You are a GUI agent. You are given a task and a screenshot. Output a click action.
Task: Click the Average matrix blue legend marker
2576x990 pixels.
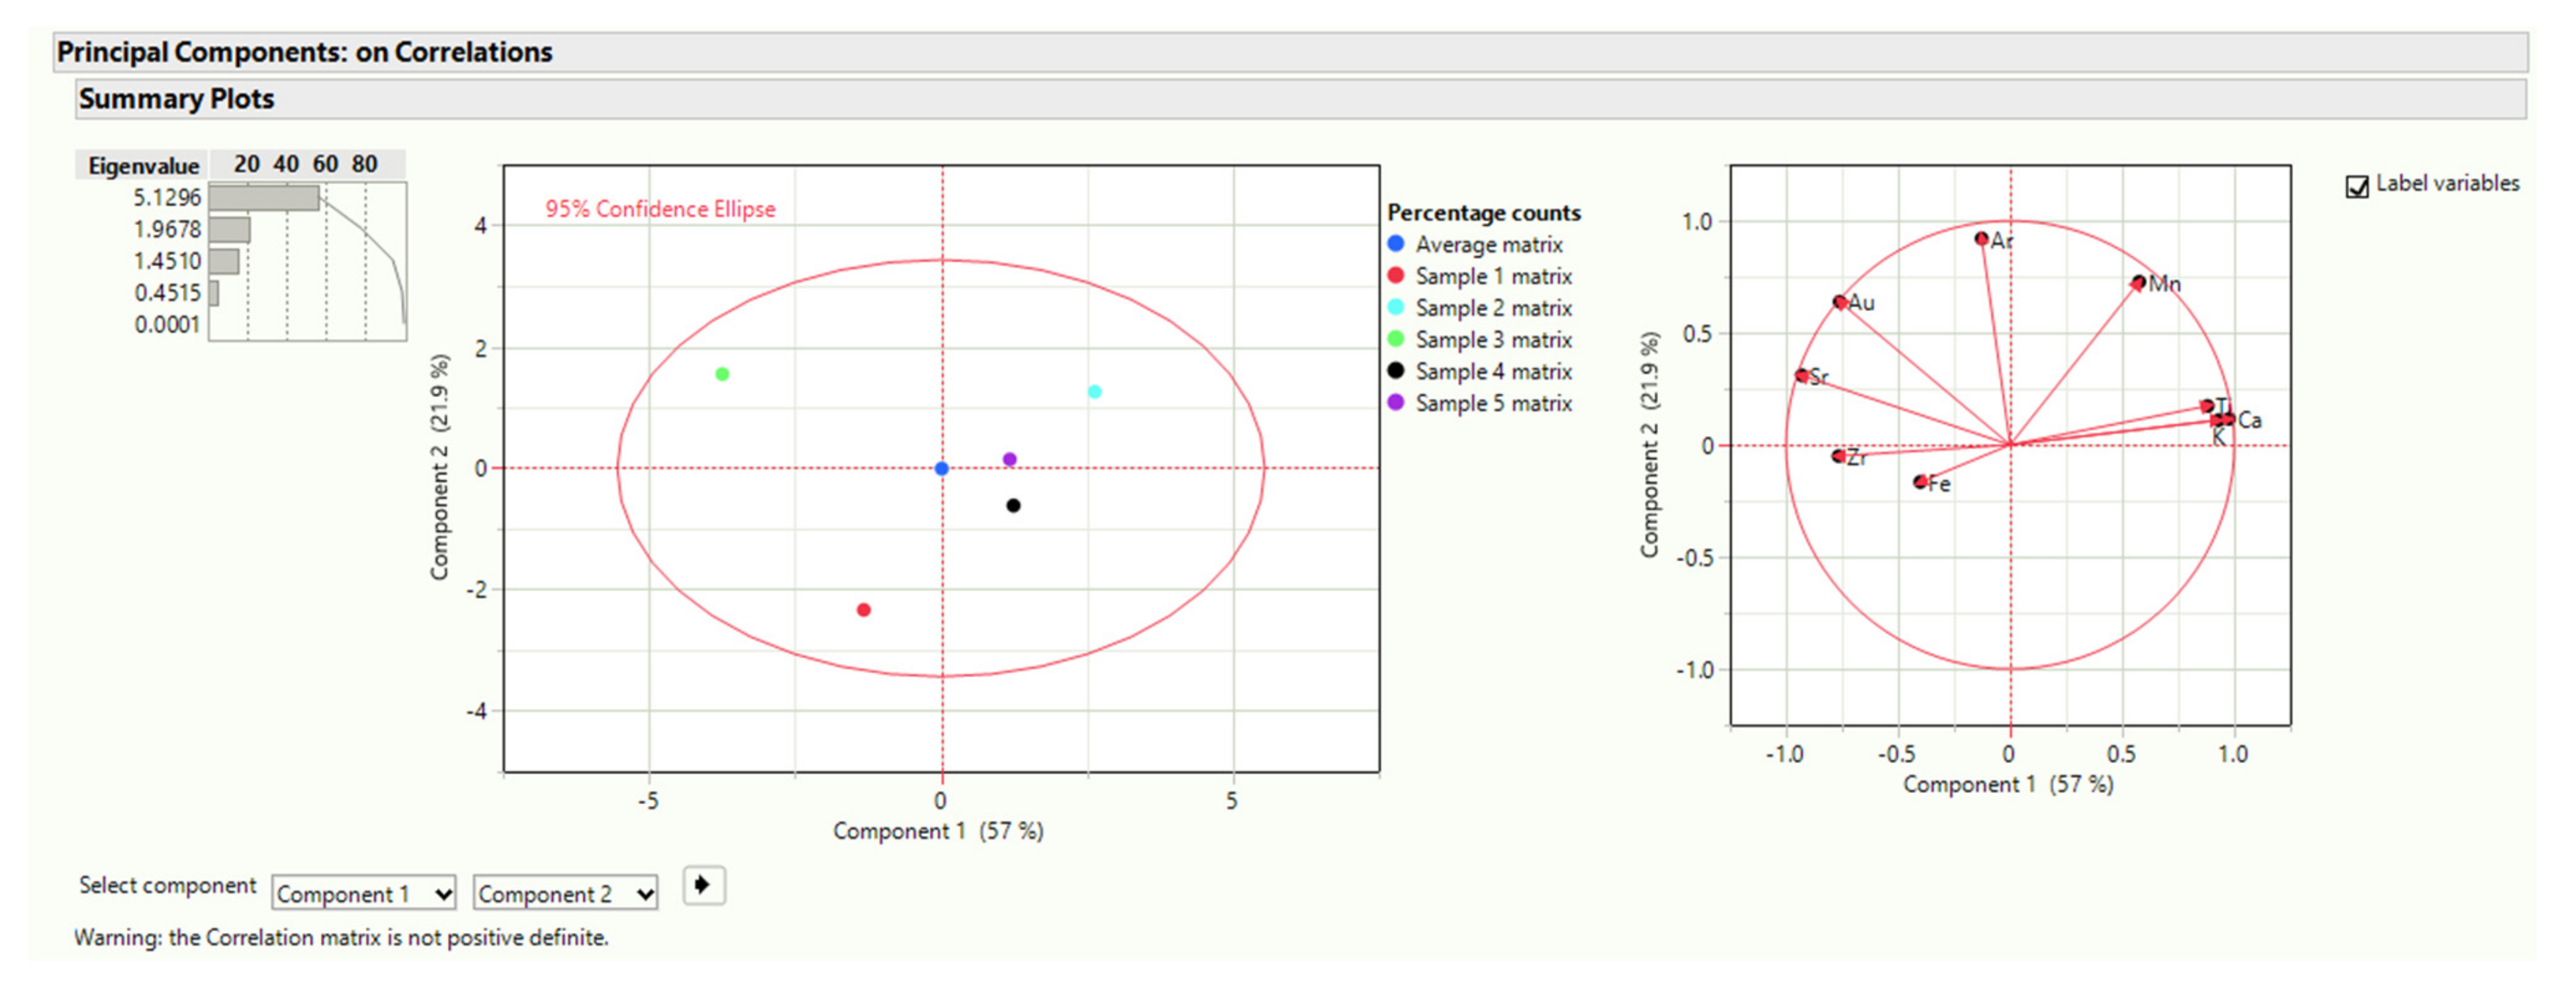tap(1395, 244)
